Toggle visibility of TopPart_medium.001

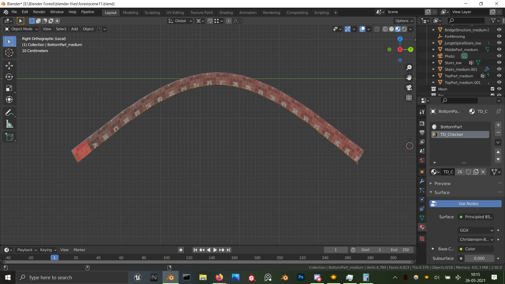tap(499, 82)
